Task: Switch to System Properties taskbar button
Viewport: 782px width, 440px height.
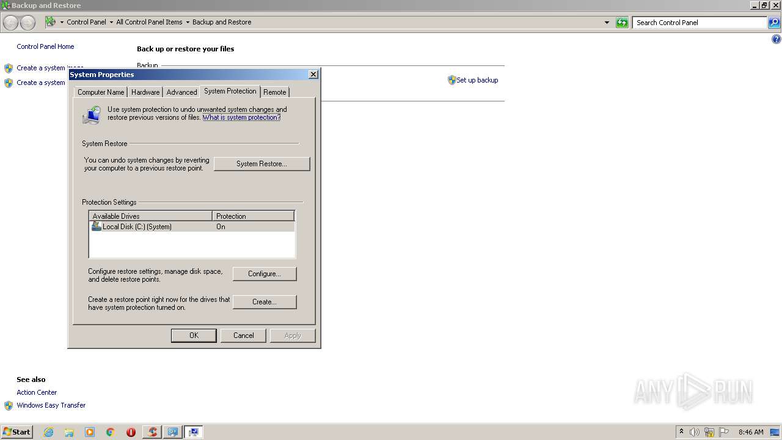Action: 194,432
